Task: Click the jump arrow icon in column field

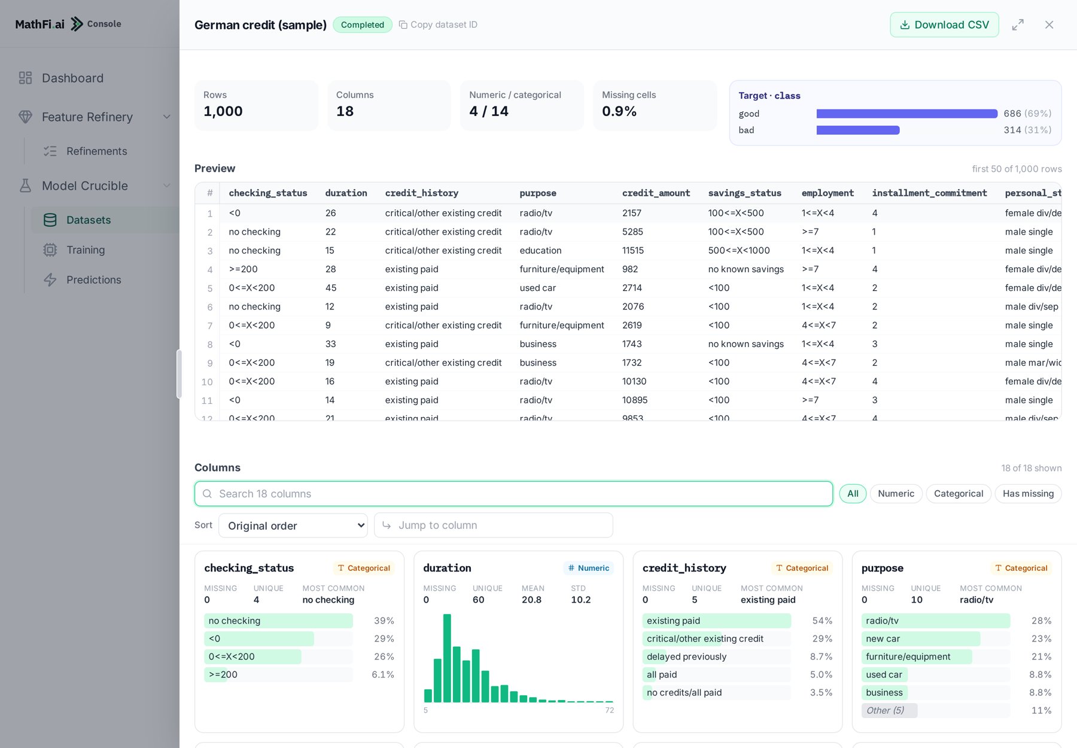Action: coord(387,525)
